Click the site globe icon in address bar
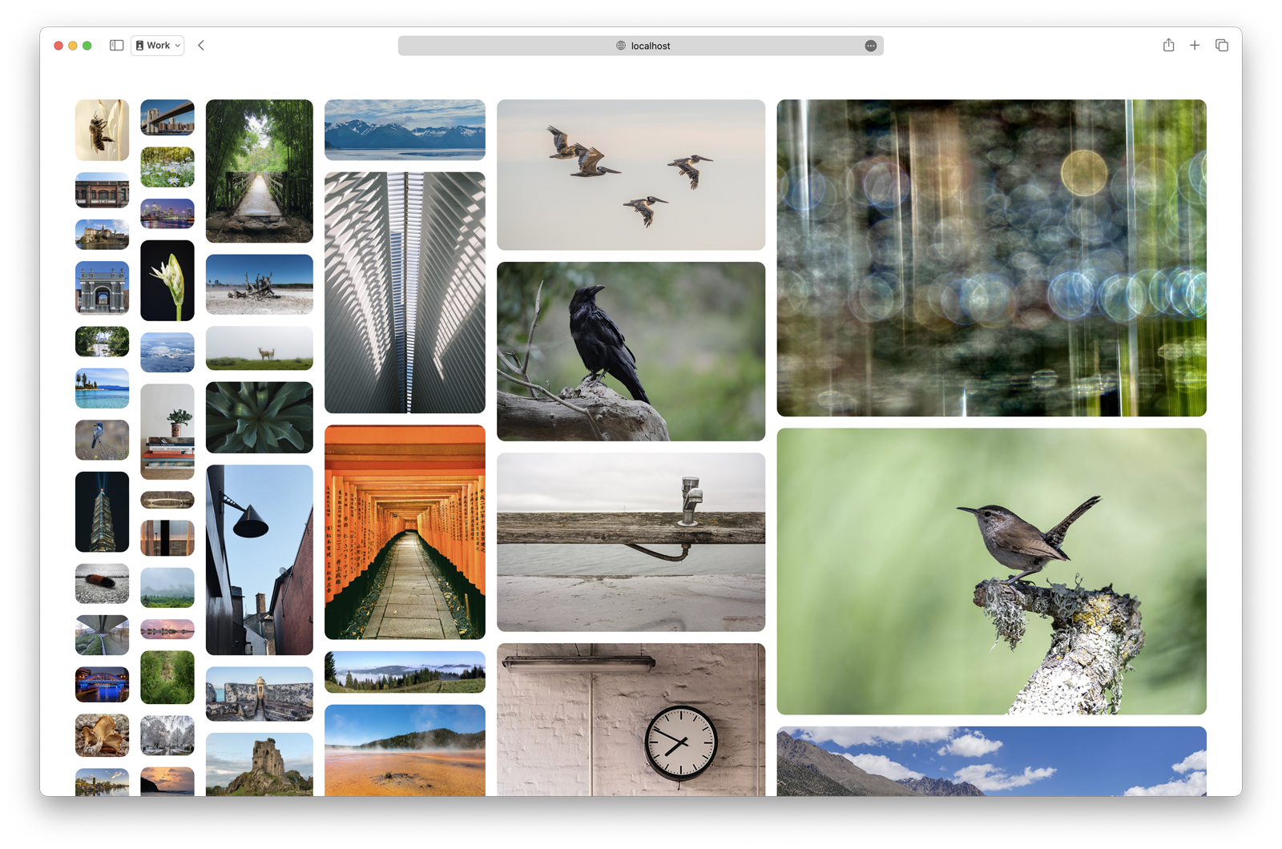Image resolution: width=1282 pixels, height=849 pixels. coord(620,46)
